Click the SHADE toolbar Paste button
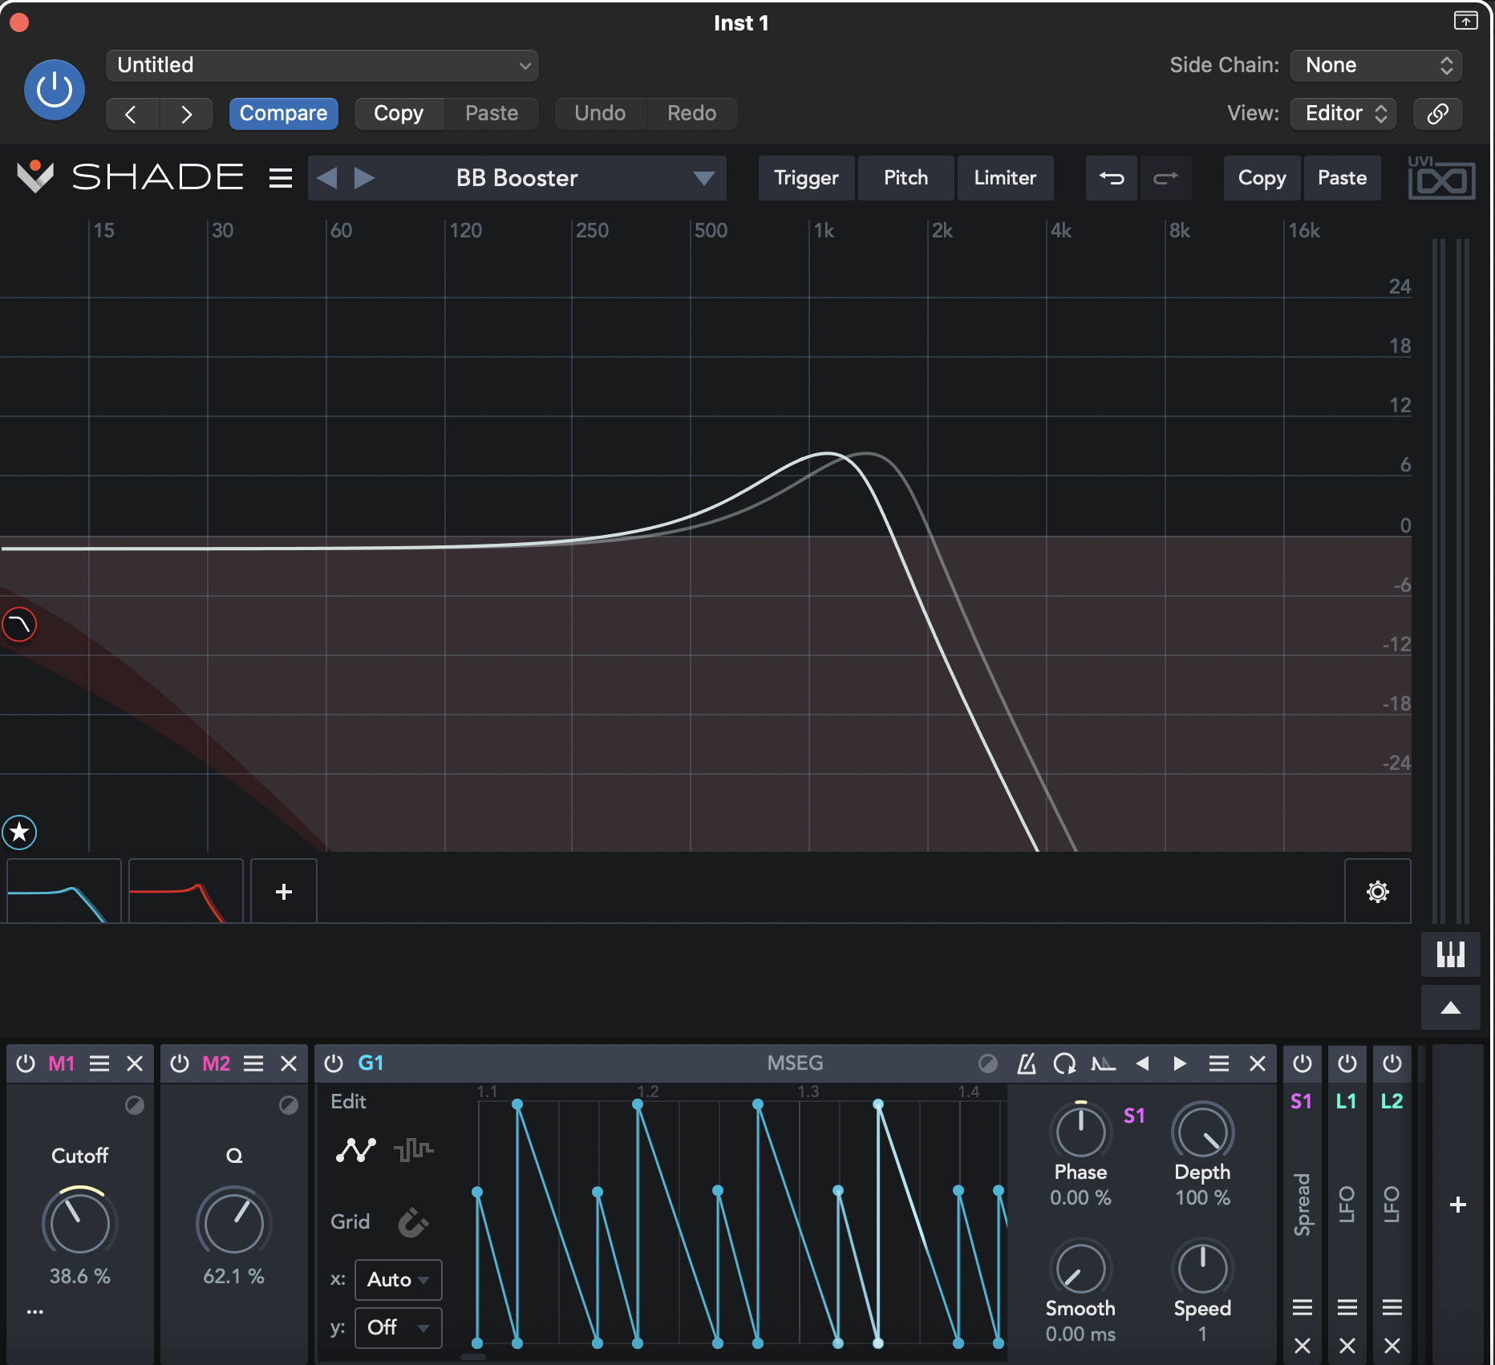 pos(1342,178)
